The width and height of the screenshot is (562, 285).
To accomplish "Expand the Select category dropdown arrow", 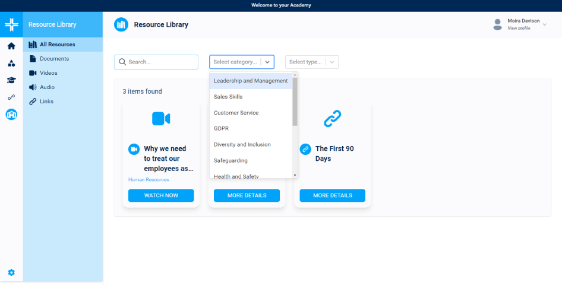I will pos(267,62).
